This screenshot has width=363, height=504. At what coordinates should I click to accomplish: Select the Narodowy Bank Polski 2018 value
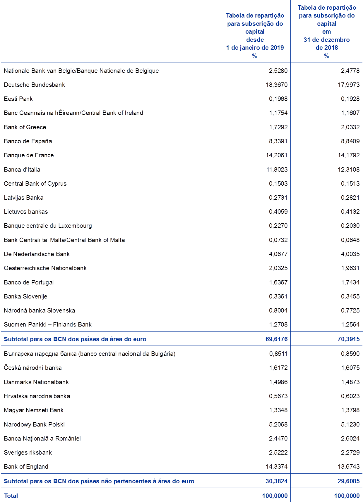(350, 424)
